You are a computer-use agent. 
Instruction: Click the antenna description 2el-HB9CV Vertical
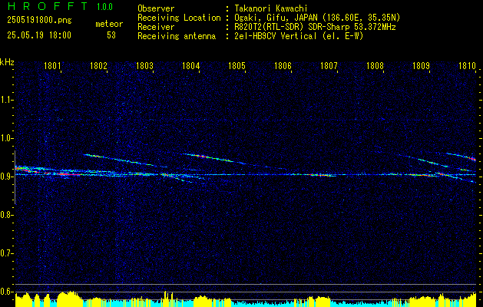pyautogui.click(x=276, y=36)
